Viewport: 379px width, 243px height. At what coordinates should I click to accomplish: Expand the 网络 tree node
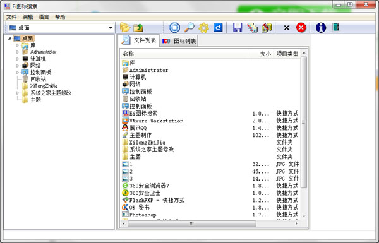tap(18, 66)
